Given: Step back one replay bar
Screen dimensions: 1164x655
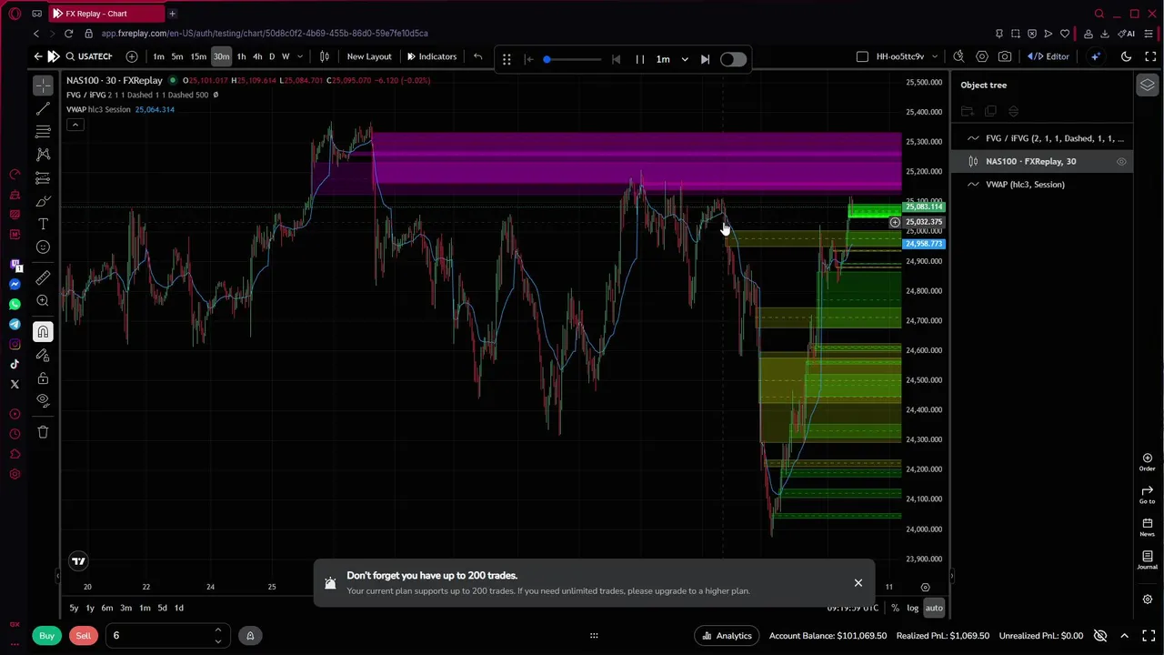Looking at the screenshot, I should 616,59.
